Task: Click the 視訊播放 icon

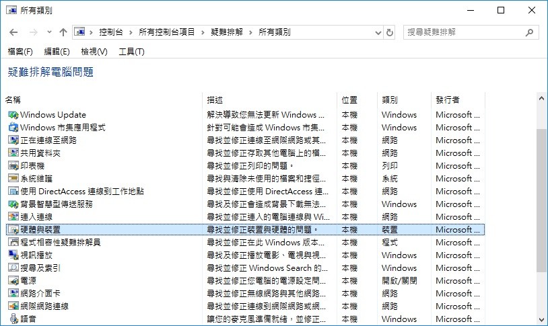Action: (13, 255)
